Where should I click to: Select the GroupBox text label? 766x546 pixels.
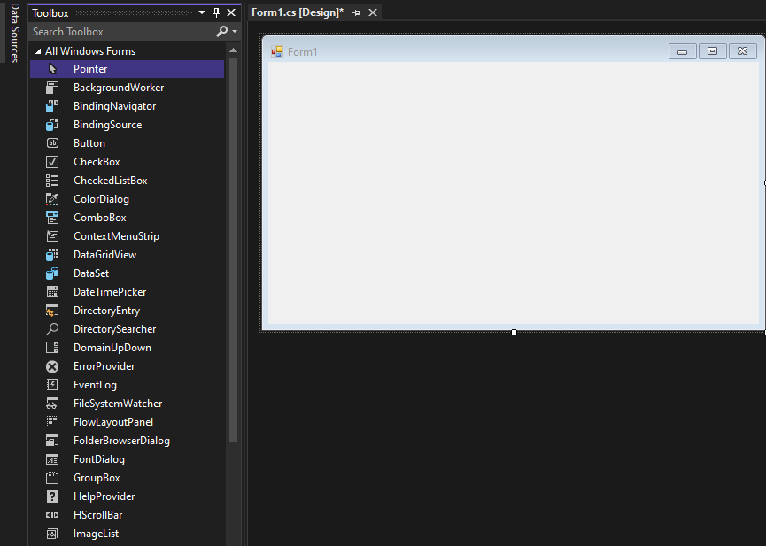tap(97, 478)
